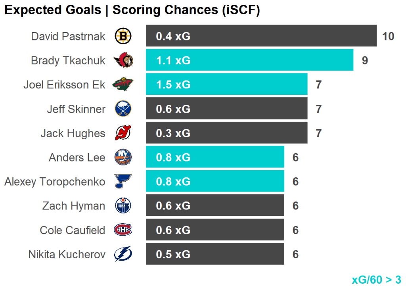Click the Alexey Toropchenko name label
406x290 pixels.
(x=55, y=182)
